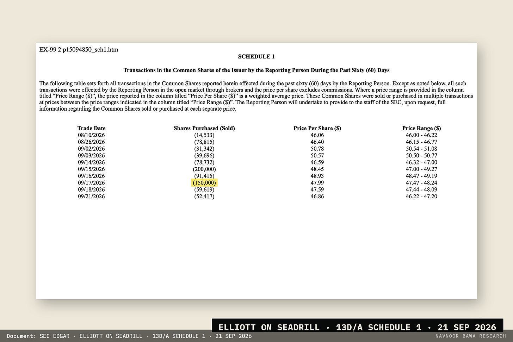Select trade date 09/03/2026
The height and width of the screenshot is (342, 513).
pos(91,156)
